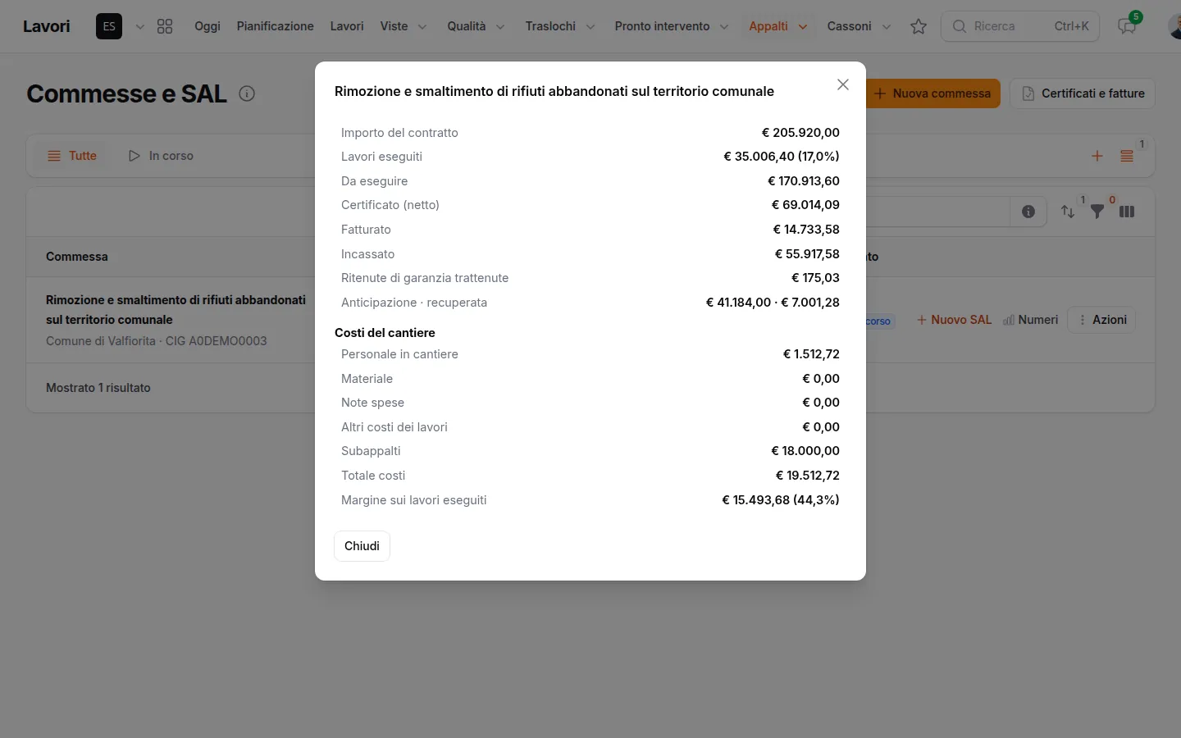The image size is (1181, 738).
Task: Click the Nuova commessa button
Action: pos(933,93)
